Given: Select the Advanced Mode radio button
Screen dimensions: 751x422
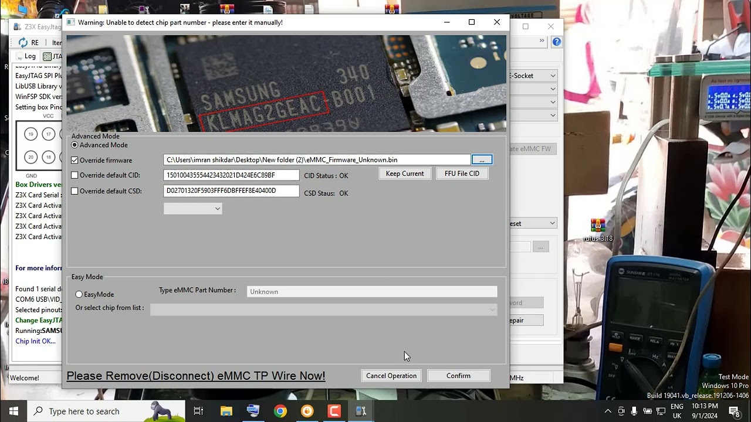Looking at the screenshot, I should click(x=75, y=145).
